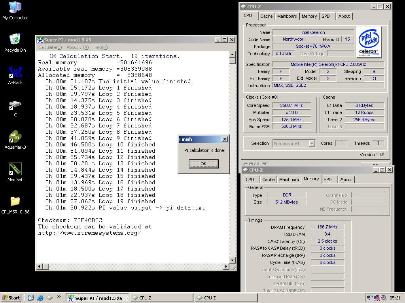The image size is (405, 303).
Task: Click the Checksum: 70F4CB8C line
Action: [70, 220]
